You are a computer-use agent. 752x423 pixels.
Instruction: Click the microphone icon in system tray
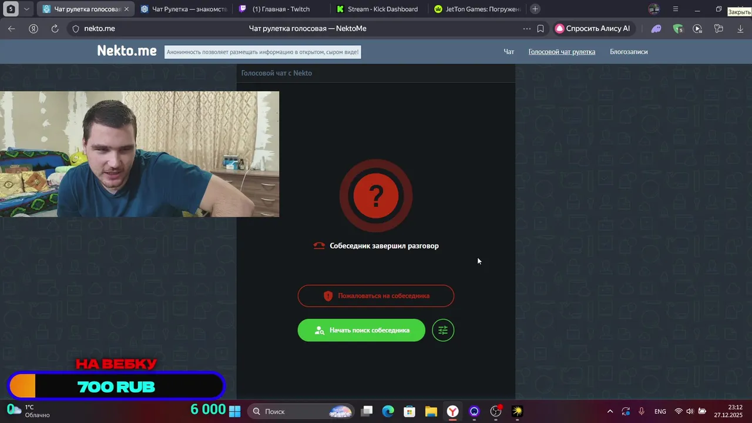642,411
